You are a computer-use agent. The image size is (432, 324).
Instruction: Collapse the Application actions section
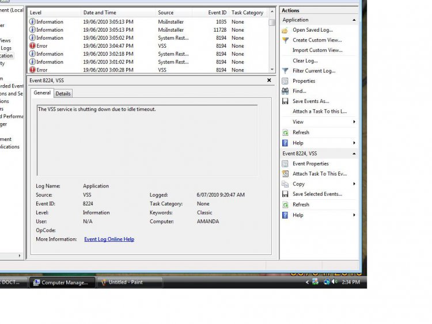354,20
